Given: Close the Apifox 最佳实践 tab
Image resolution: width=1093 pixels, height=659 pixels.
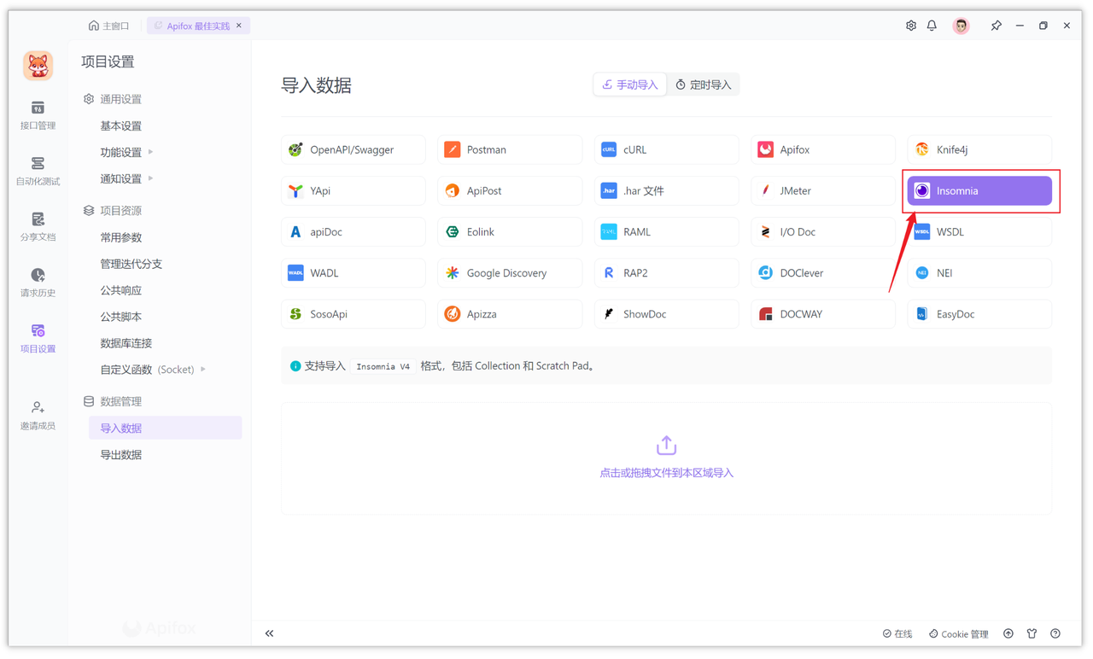Looking at the screenshot, I should (239, 26).
